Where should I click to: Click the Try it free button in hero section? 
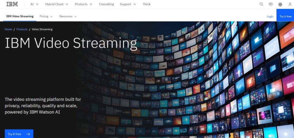click(x=19, y=134)
